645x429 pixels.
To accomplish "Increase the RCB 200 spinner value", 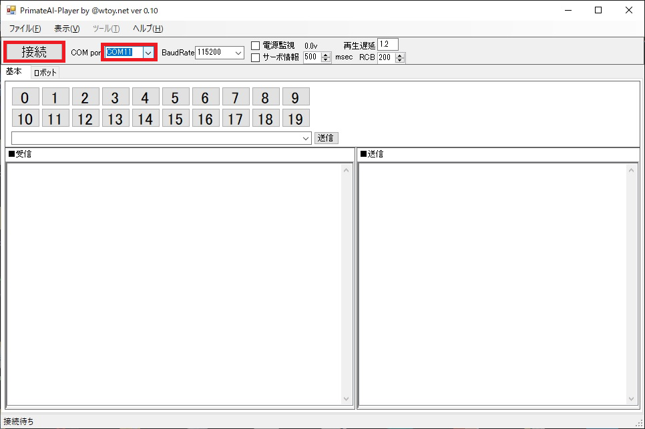I will click(x=400, y=55).
